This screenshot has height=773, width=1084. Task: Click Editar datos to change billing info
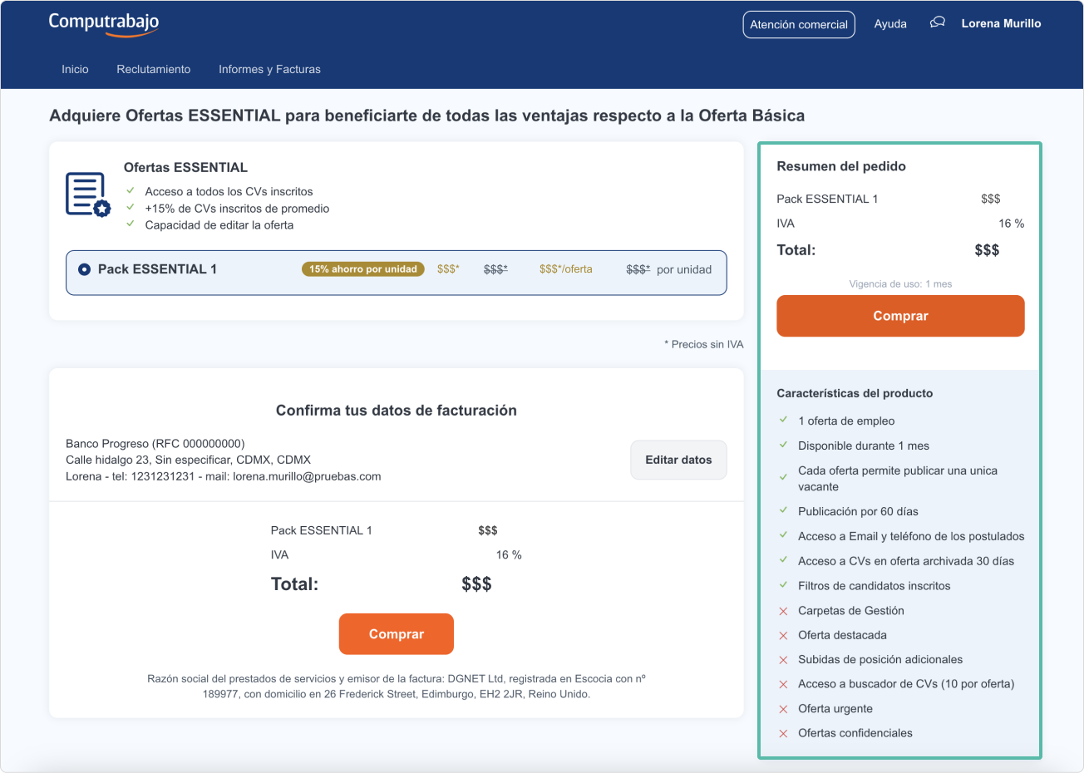pos(678,460)
